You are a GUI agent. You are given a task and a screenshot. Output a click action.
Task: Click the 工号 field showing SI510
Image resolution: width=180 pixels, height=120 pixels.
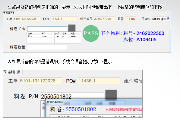160,19
